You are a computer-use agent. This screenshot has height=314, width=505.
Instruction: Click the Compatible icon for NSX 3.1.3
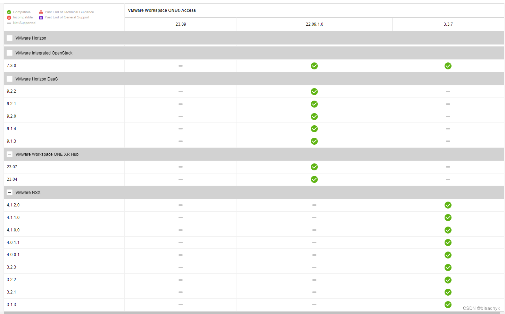(x=448, y=305)
